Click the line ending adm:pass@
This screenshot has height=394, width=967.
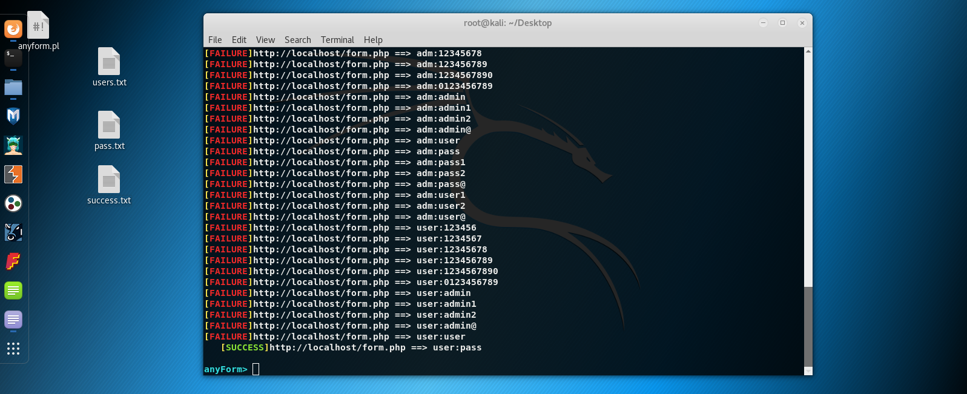coord(335,184)
